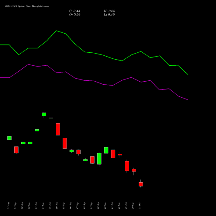Click the green candlestick for 04 Sep

[37, 130]
